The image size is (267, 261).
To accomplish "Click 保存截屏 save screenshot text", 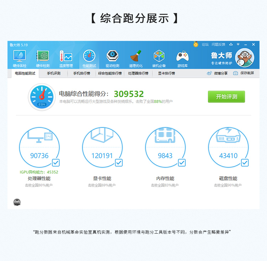I will (x=247, y=73).
